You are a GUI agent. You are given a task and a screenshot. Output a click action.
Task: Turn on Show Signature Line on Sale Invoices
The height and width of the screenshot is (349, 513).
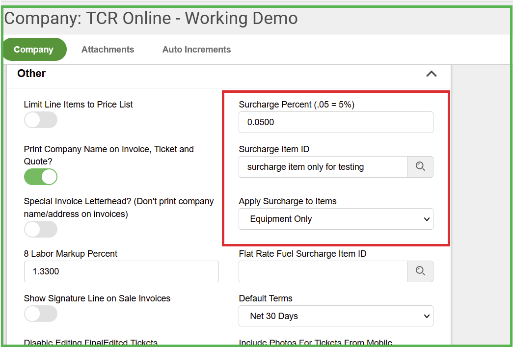tap(41, 314)
